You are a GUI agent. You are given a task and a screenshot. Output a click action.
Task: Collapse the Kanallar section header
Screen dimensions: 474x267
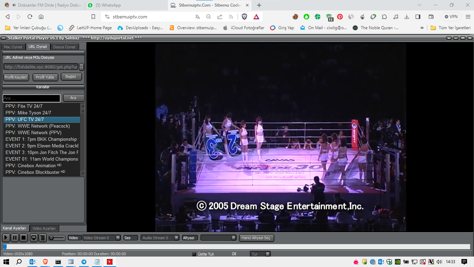tap(43, 87)
